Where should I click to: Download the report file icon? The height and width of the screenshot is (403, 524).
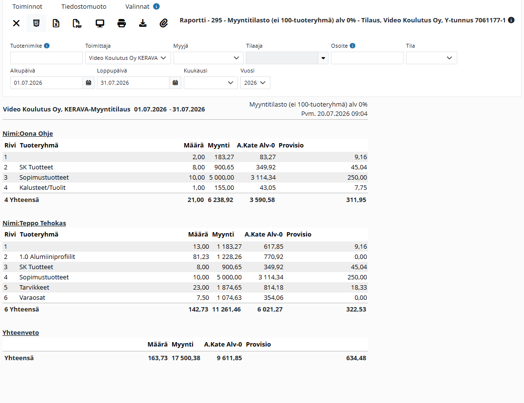[143, 23]
